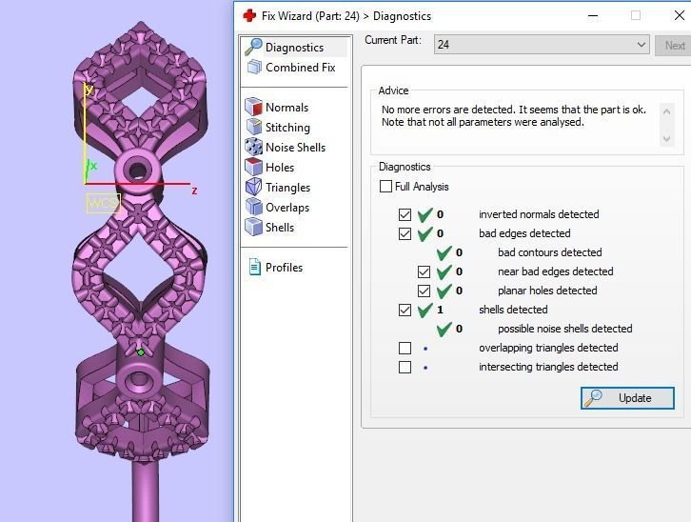This screenshot has height=522, width=691.
Task: Click the Advice message text area
Action: tap(514, 116)
